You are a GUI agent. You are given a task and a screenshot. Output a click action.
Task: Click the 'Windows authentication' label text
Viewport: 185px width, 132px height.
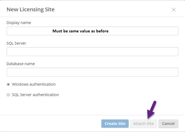click(34, 84)
